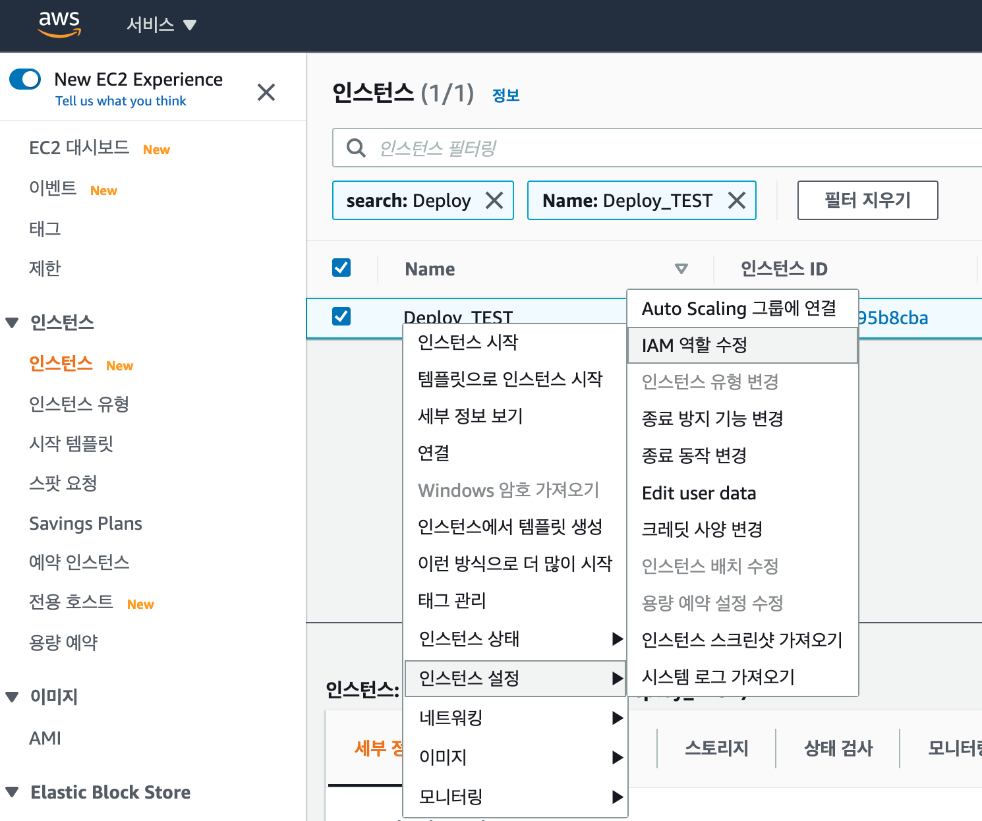Open 제한 in the sidebar
Image resolution: width=982 pixels, height=821 pixels.
click(45, 268)
